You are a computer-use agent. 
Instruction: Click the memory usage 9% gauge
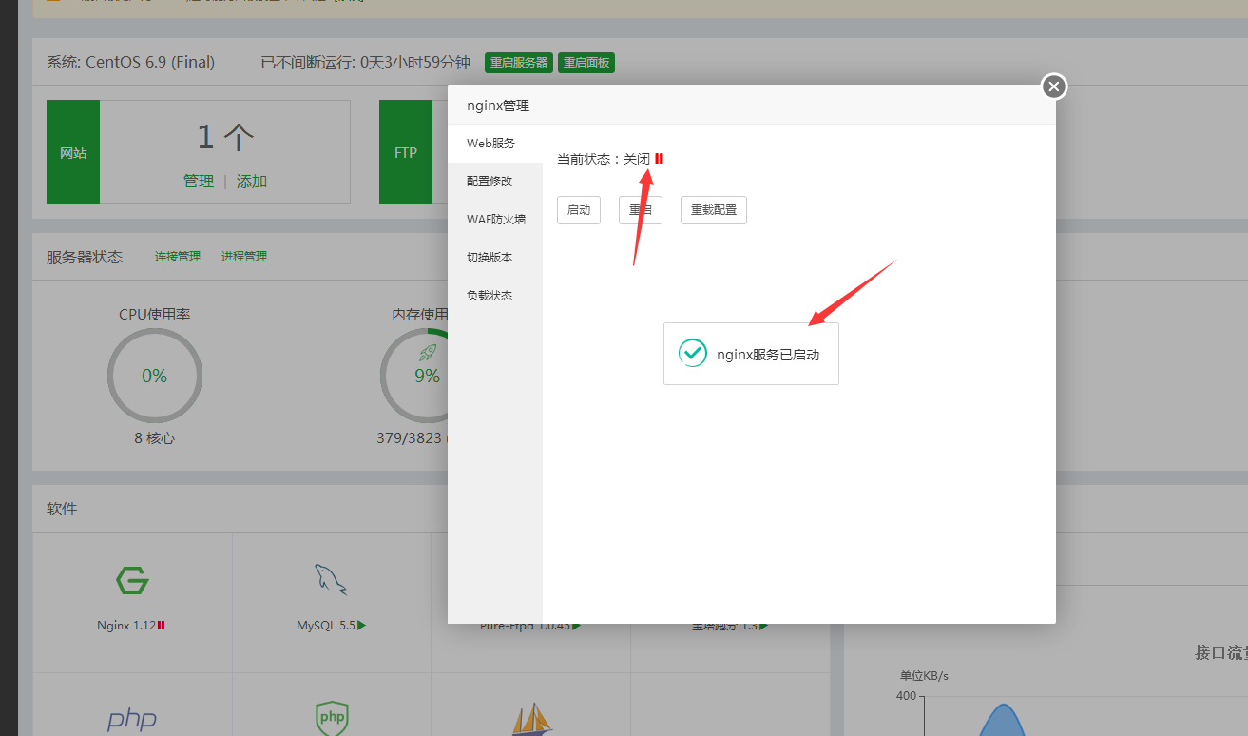click(x=414, y=376)
